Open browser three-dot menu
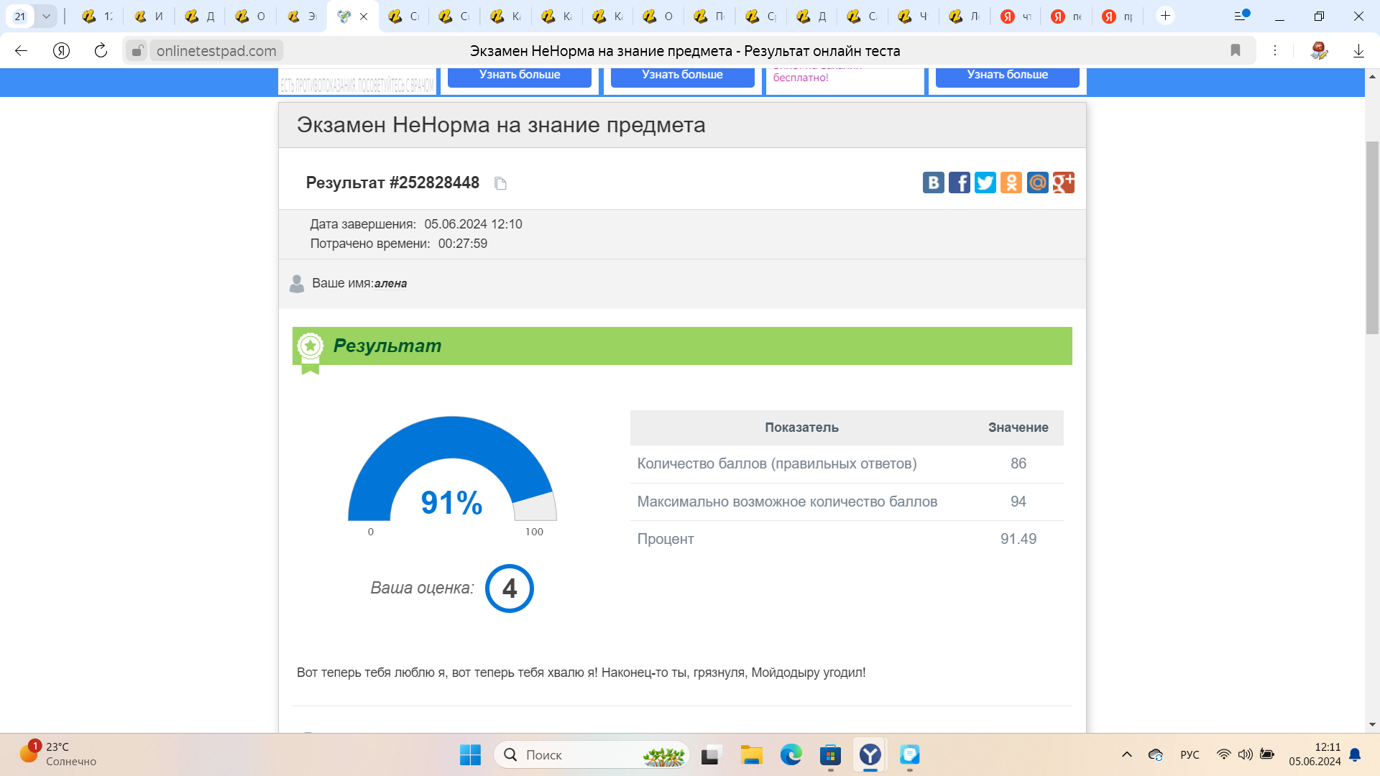Screen dimensions: 1380x776 1274,50
